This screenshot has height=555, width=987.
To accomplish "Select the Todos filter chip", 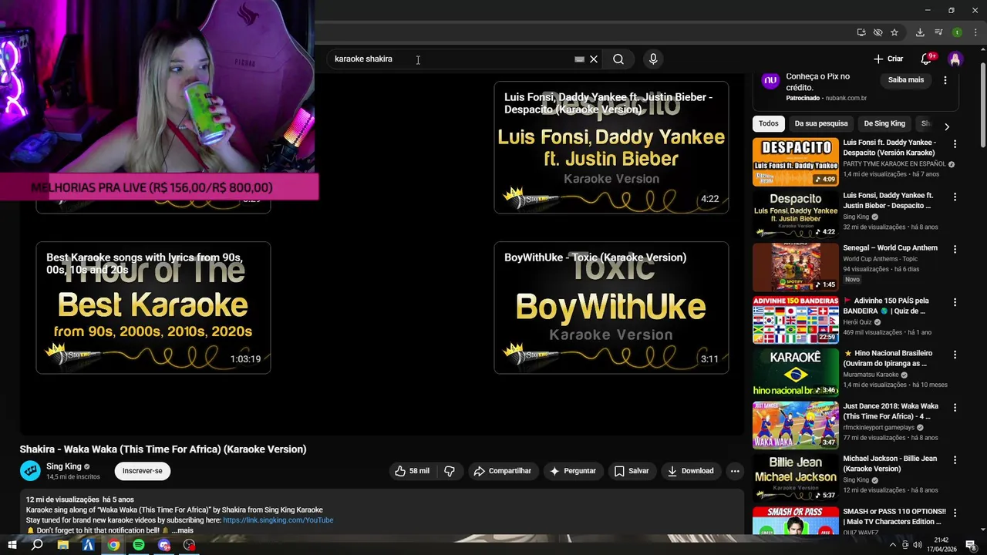I will (768, 123).
